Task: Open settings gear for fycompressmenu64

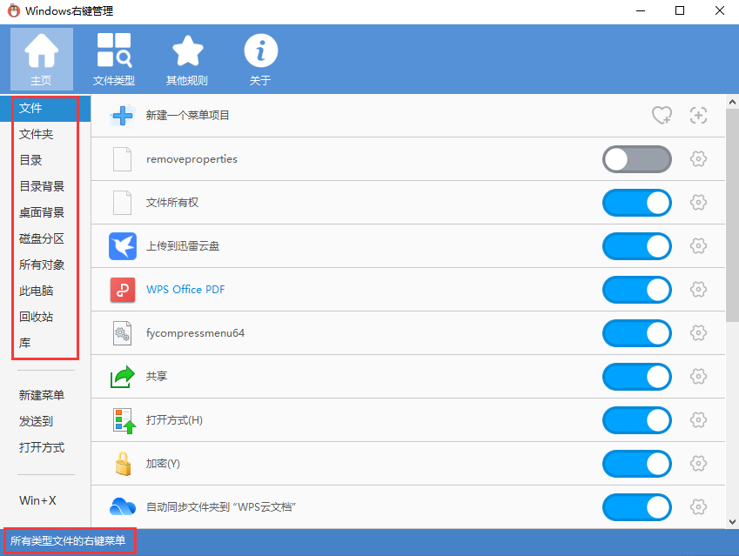Action: pos(698,333)
